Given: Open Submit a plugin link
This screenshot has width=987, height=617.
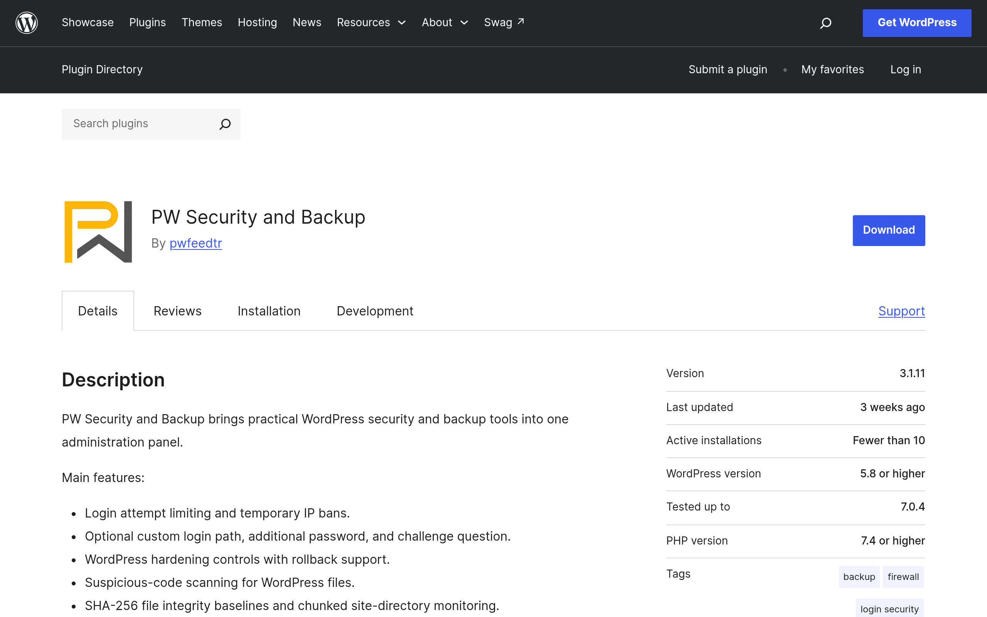Looking at the screenshot, I should pyautogui.click(x=728, y=69).
